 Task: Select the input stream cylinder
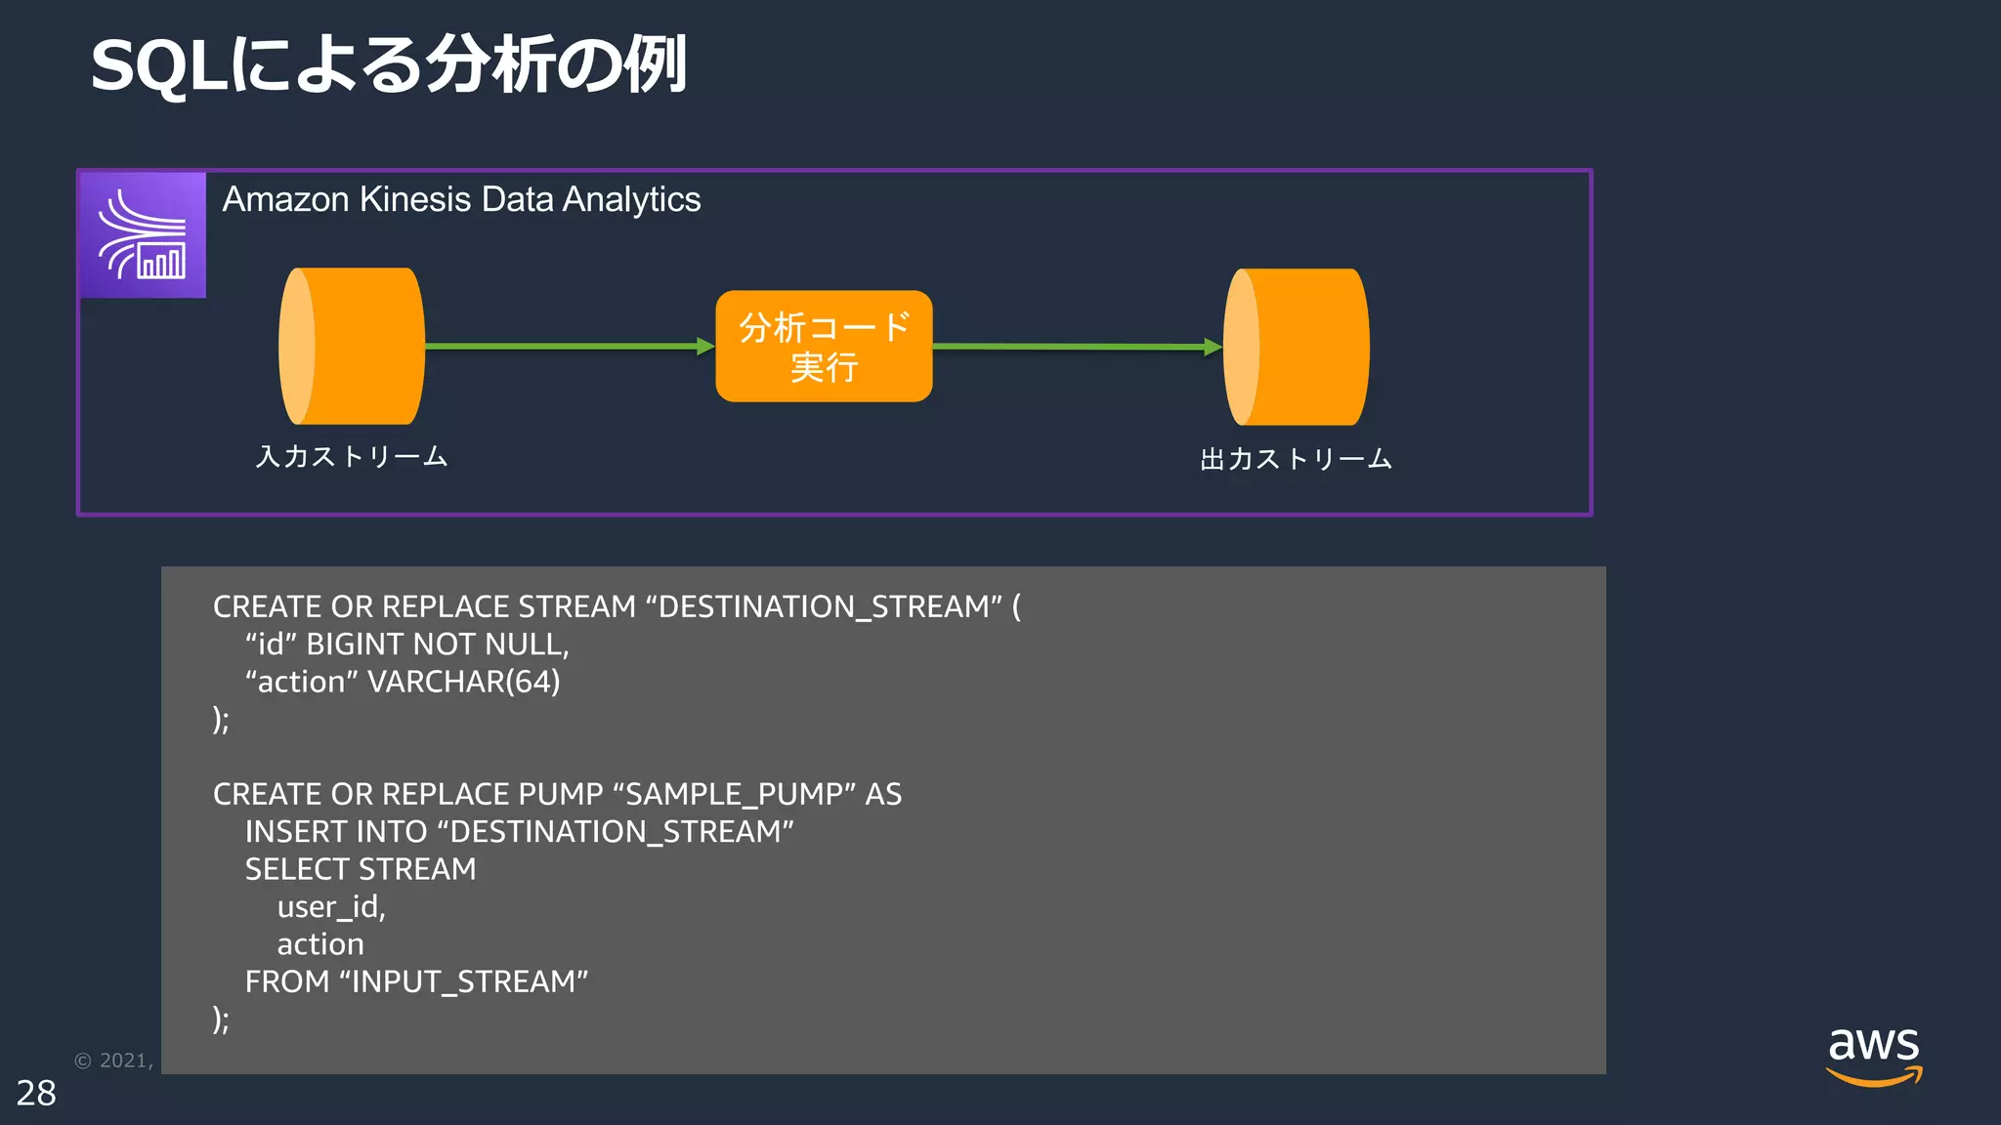click(352, 346)
